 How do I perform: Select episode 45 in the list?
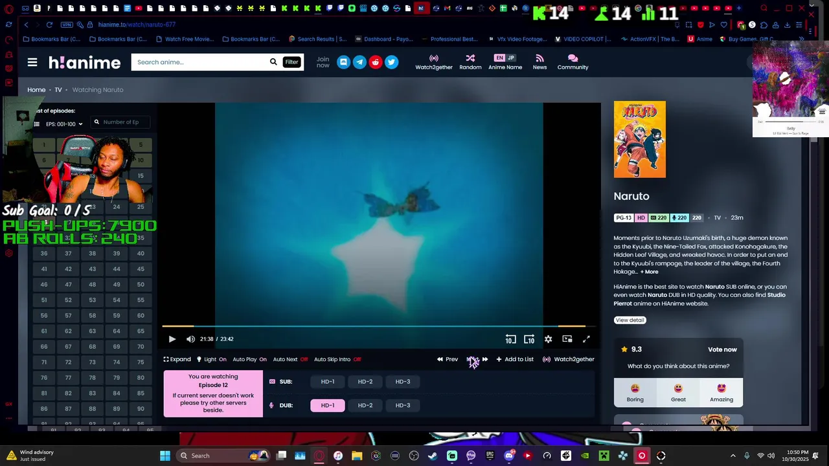point(141,269)
